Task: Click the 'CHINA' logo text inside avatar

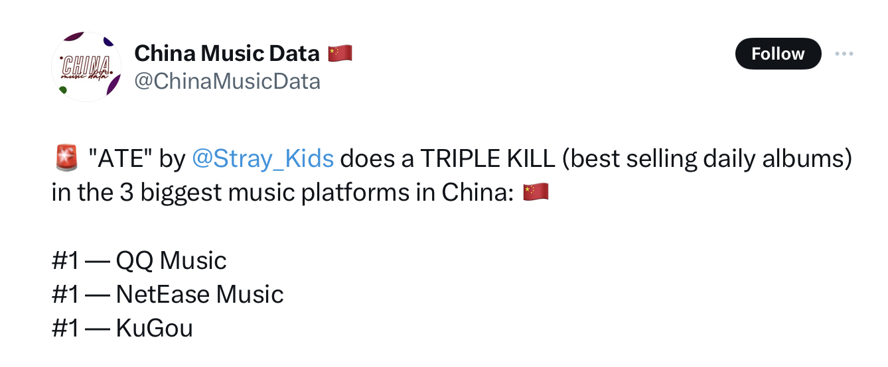Action: 86,65
